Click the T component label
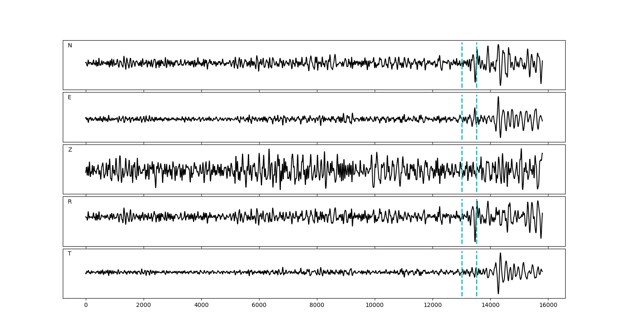The image size is (628, 335). coord(69,254)
